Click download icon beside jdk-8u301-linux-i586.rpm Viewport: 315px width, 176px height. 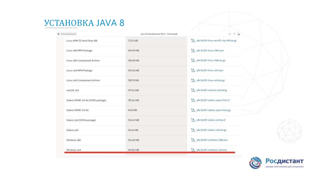(193, 51)
